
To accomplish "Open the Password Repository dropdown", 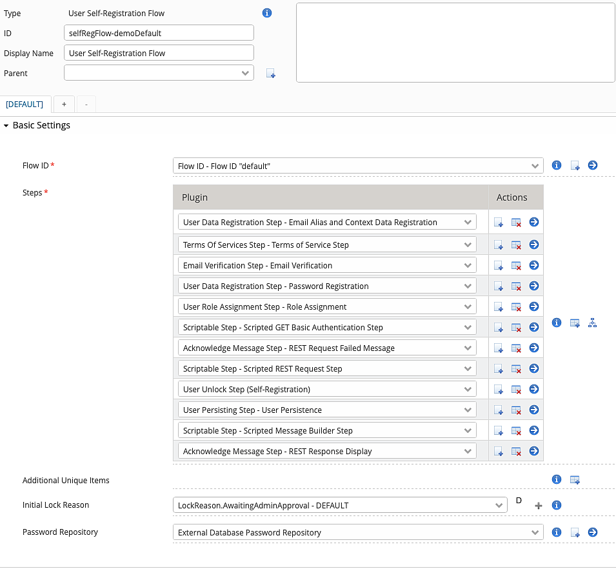I will tap(358, 533).
